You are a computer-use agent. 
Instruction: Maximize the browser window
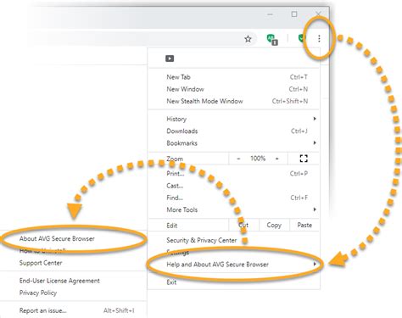coord(294,14)
